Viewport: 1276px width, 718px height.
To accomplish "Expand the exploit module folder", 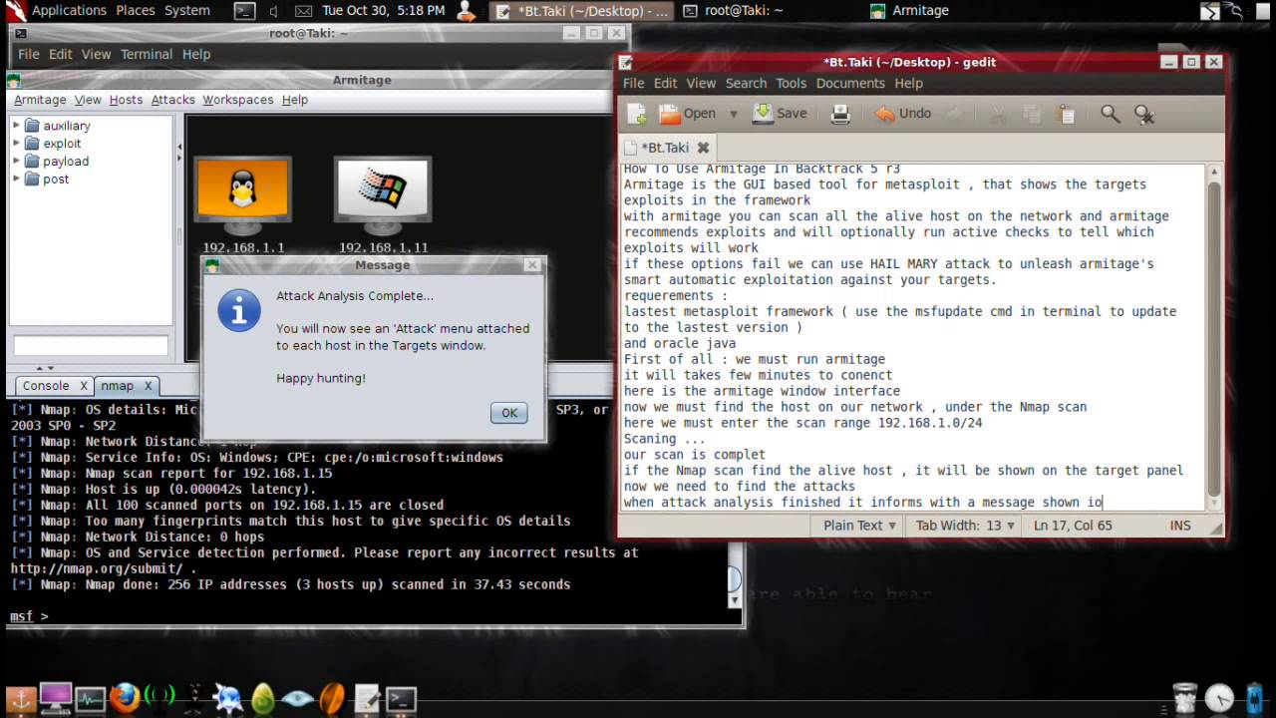I will click(17, 144).
